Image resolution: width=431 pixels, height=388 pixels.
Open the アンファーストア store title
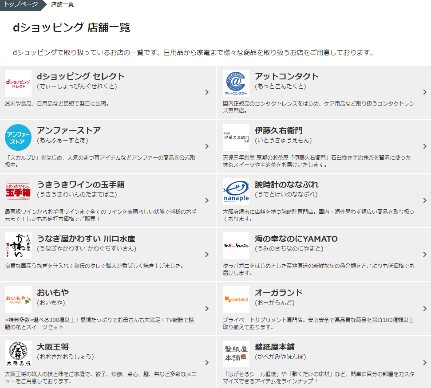[69, 130]
